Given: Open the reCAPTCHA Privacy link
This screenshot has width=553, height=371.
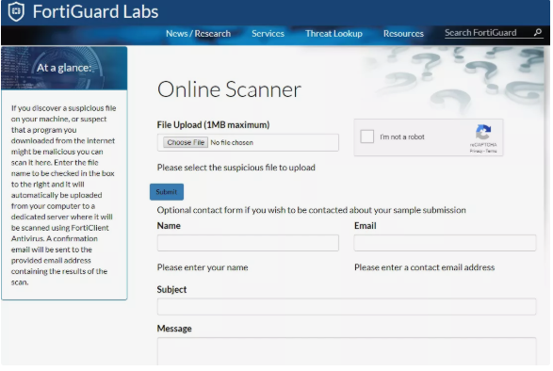Looking at the screenshot, I should (476, 151).
